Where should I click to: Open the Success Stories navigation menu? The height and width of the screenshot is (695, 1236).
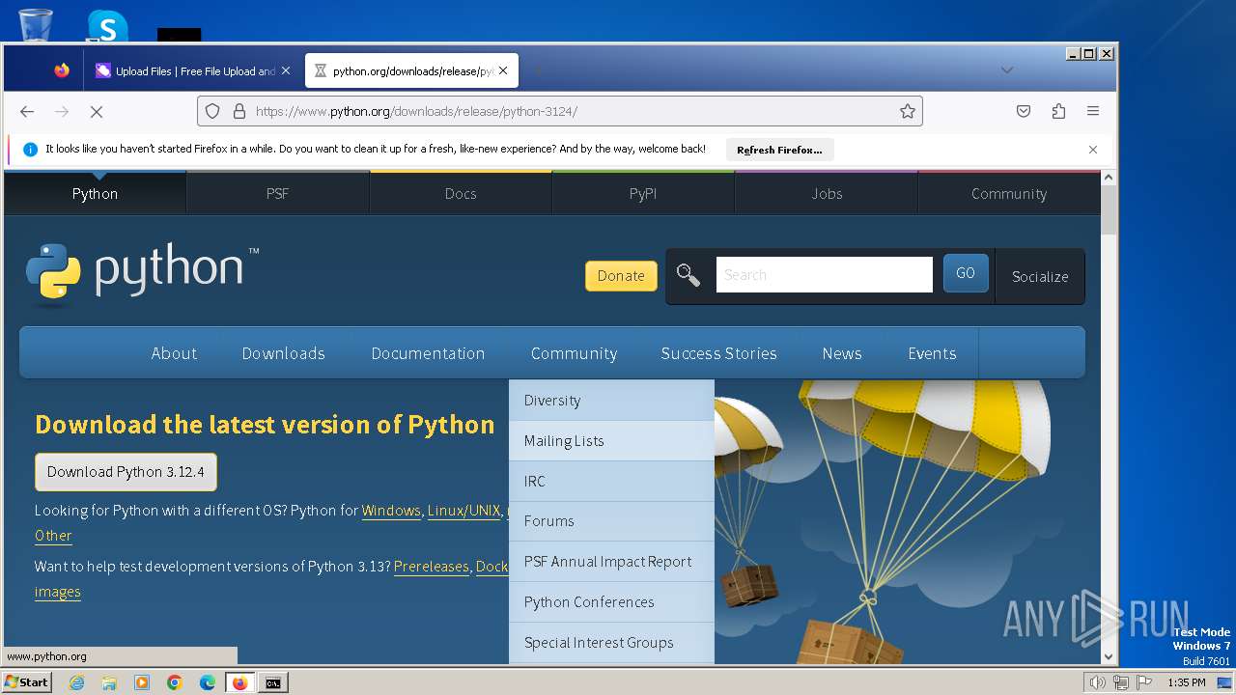tap(718, 353)
